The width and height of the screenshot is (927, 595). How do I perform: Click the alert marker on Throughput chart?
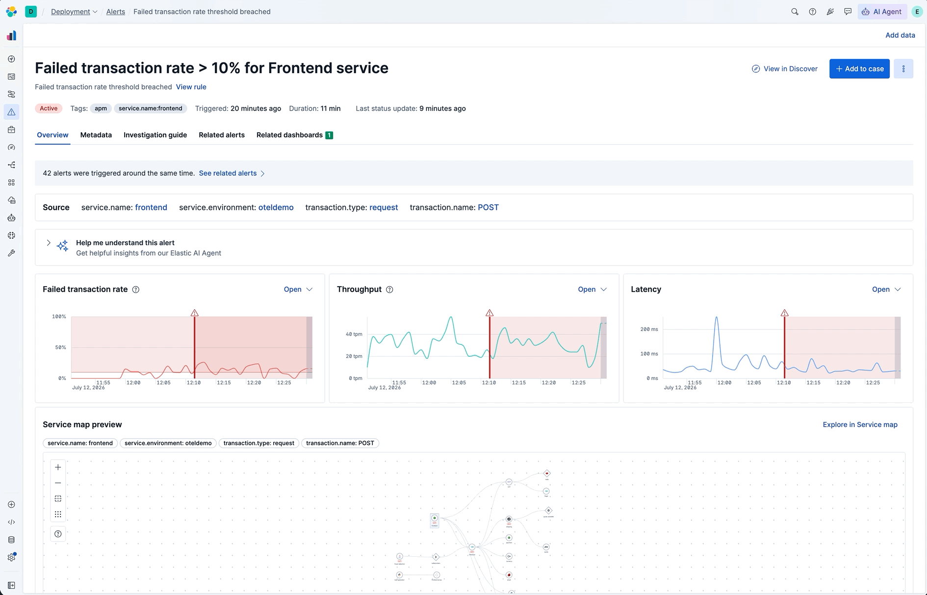489,313
